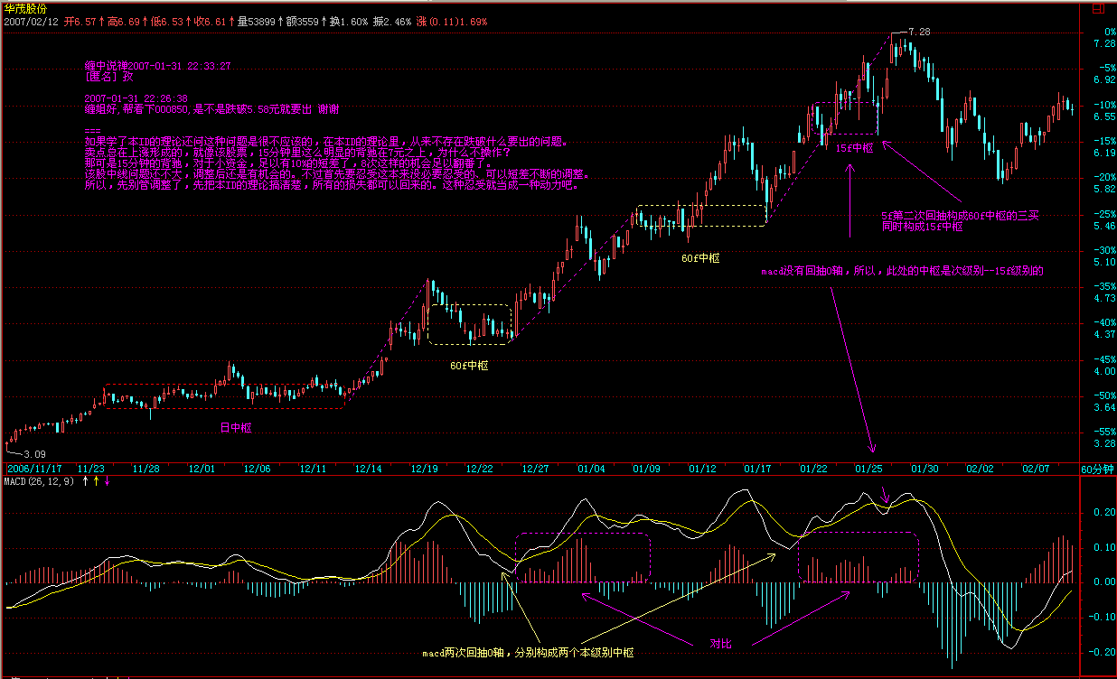Click the 15f中枢 annotation label
Screen dimensions: 1117x679
coord(854,147)
